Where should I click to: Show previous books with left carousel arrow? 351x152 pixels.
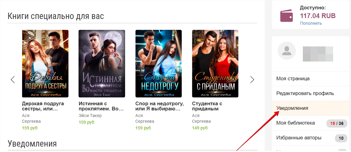pyautogui.click(x=13, y=80)
